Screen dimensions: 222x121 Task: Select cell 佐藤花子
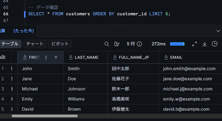133,79
